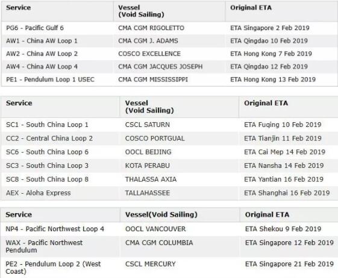Select WAX - Pacific Northwest Pendulum service
The image size is (338, 278).
(x=44, y=246)
